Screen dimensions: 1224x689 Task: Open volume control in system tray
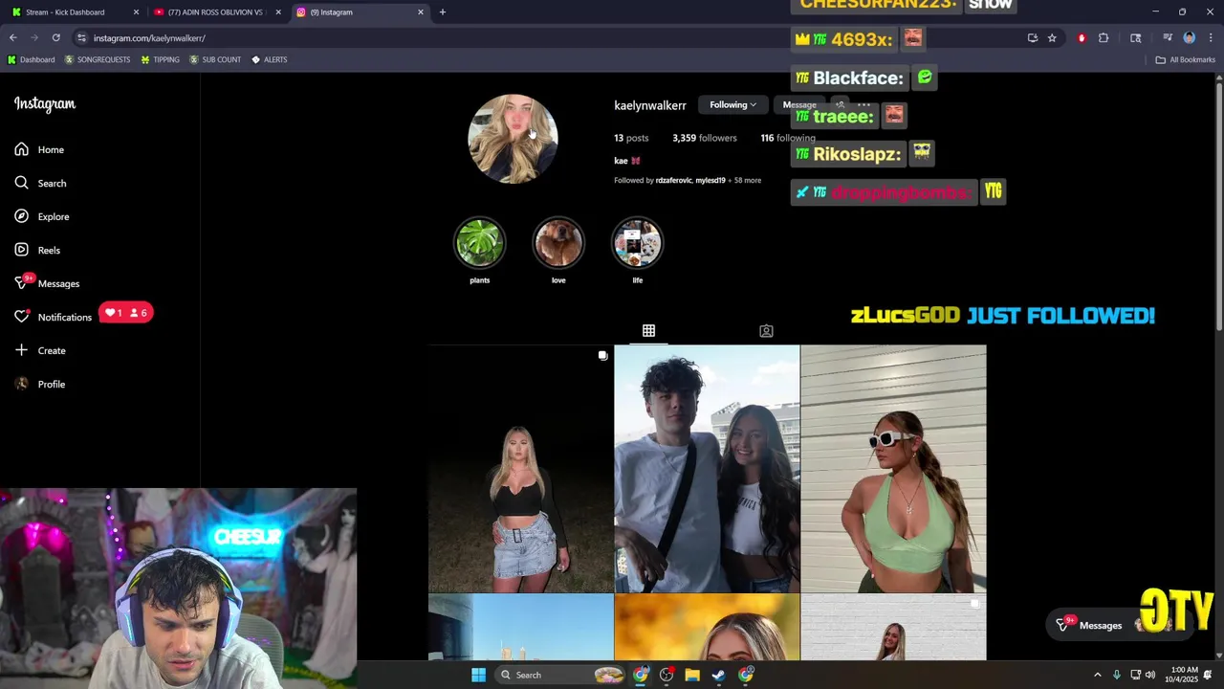pos(1149,675)
